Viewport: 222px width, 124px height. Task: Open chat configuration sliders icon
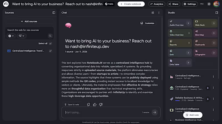point(153,13)
